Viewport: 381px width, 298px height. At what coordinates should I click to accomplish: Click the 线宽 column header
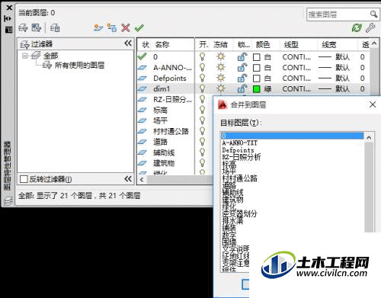(329, 45)
